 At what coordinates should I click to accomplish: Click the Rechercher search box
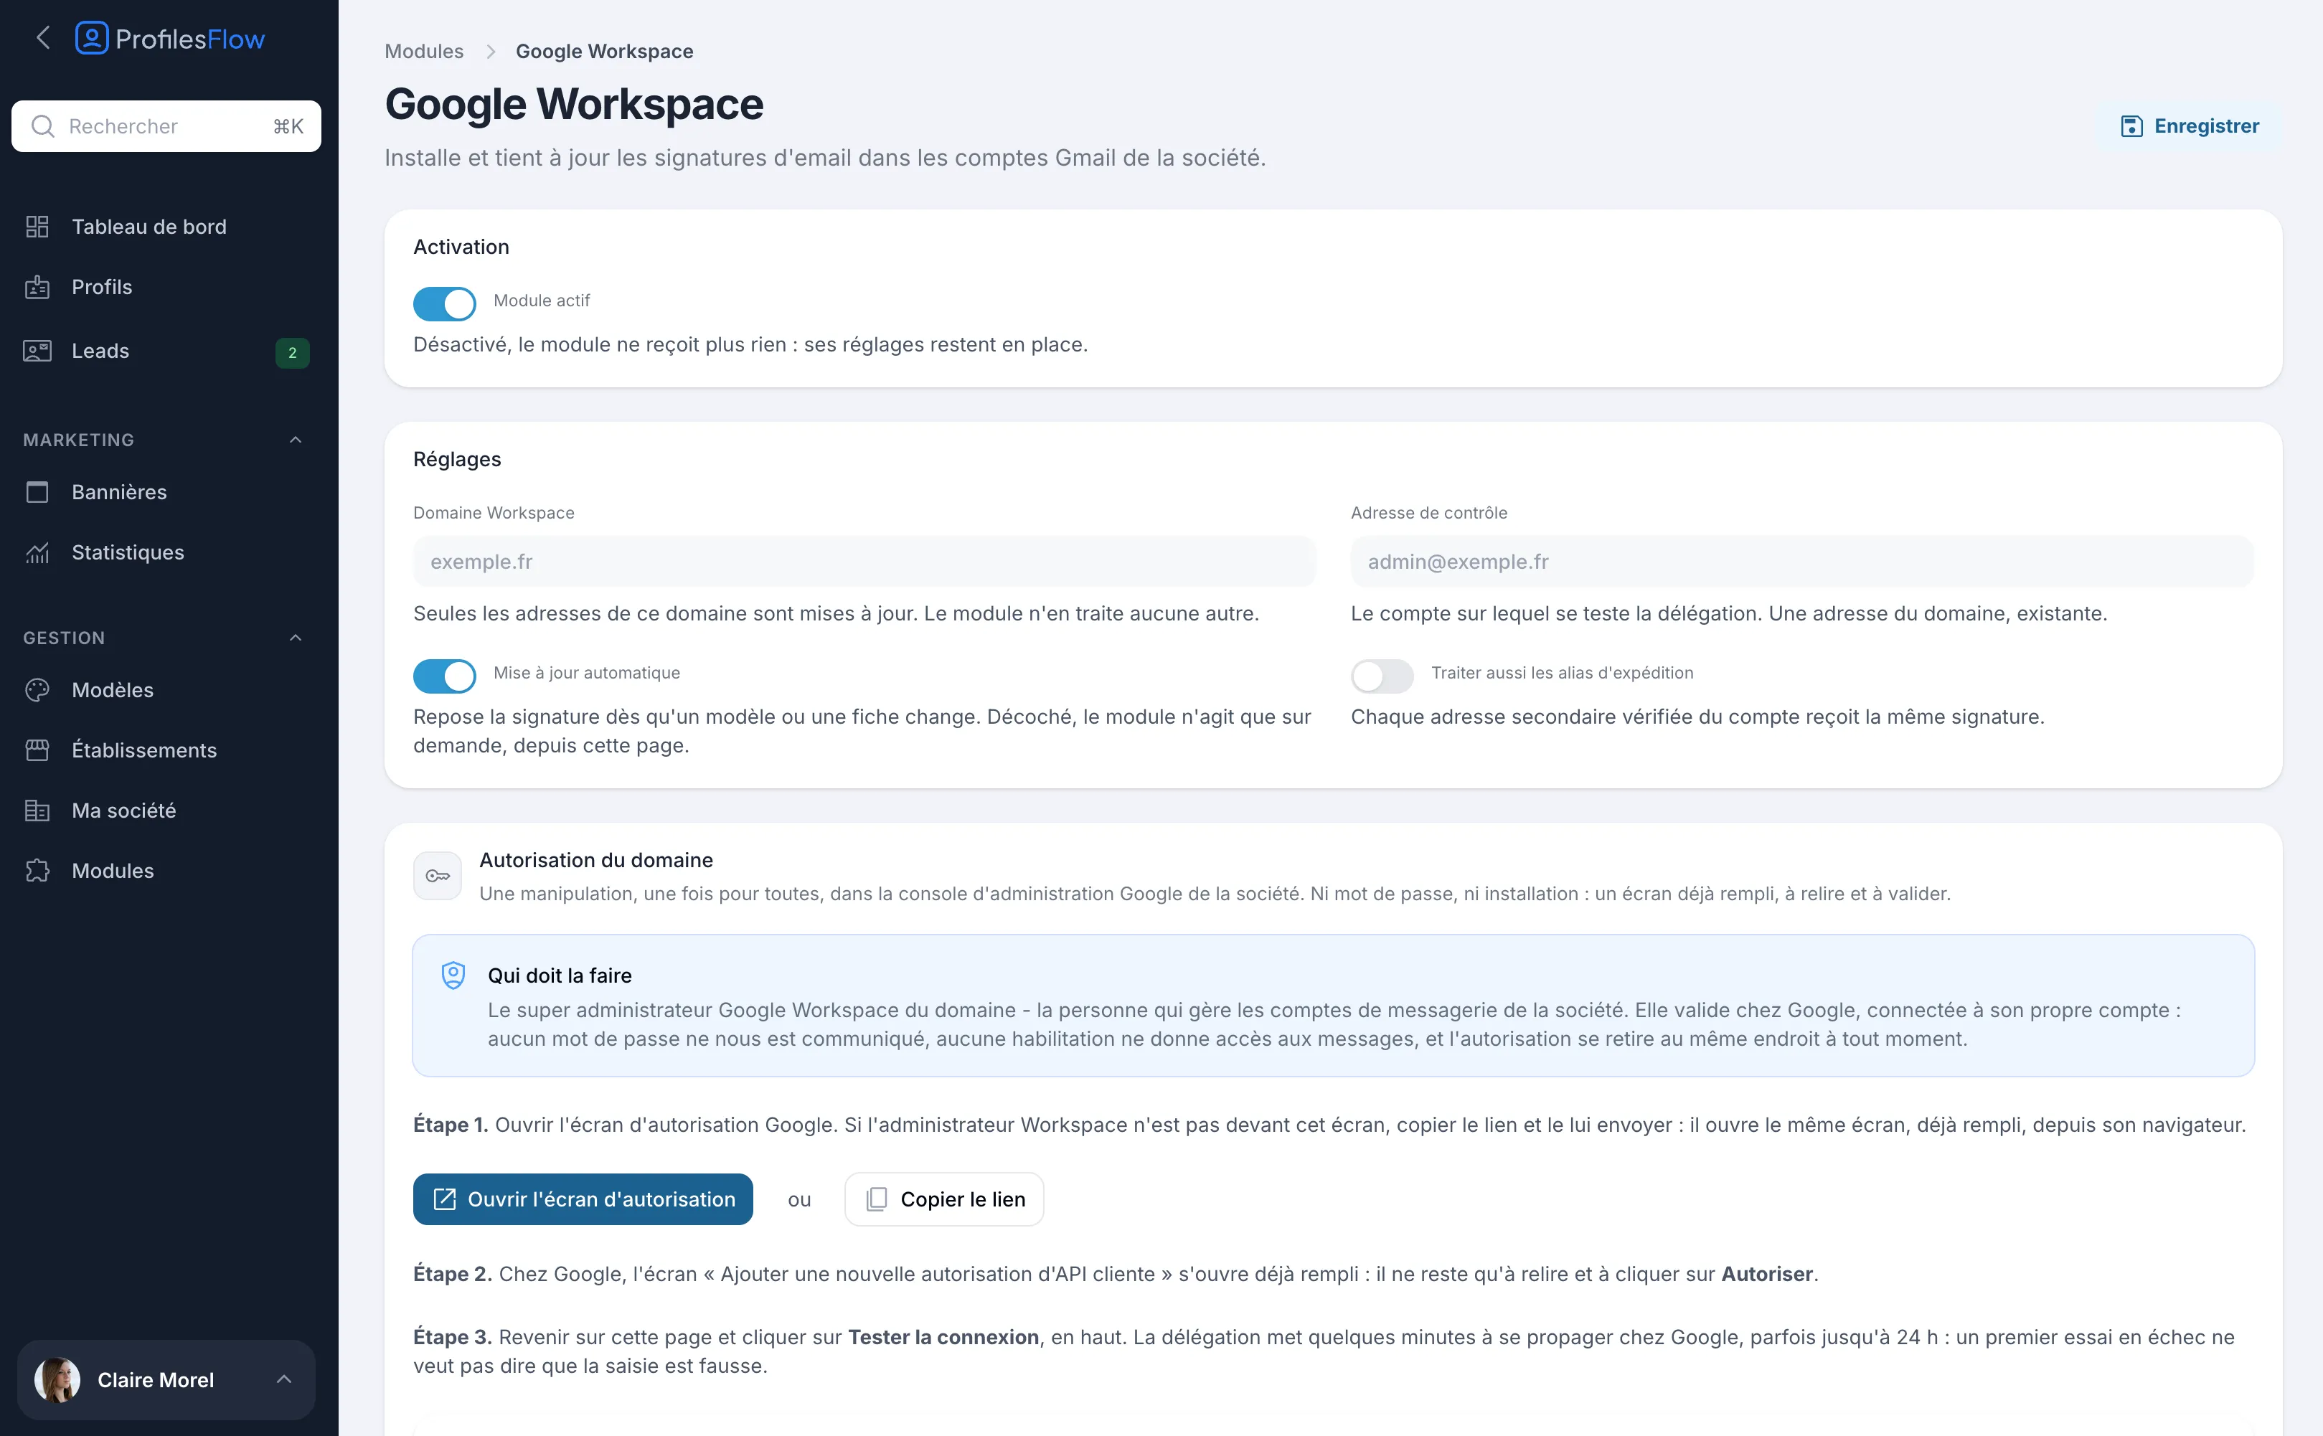(x=166, y=126)
